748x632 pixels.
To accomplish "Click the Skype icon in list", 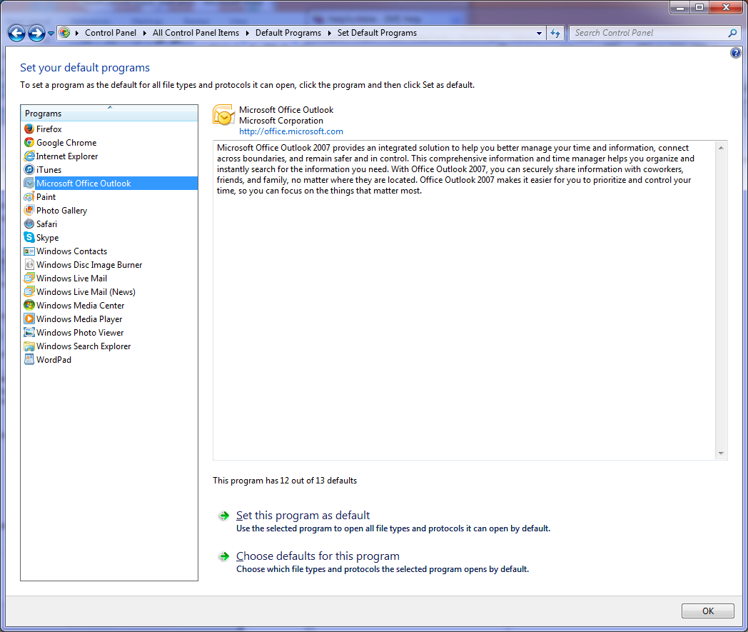I will pyautogui.click(x=29, y=238).
